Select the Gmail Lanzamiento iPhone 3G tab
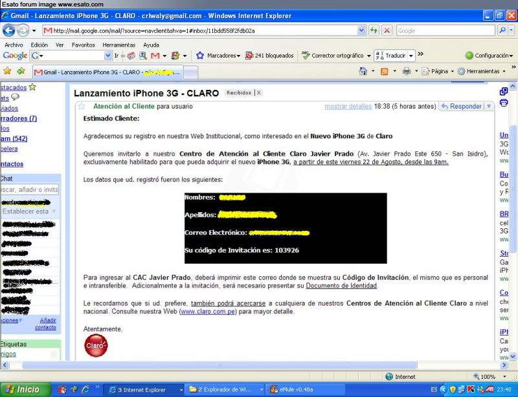The width and height of the screenshot is (518, 397). pos(107,72)
